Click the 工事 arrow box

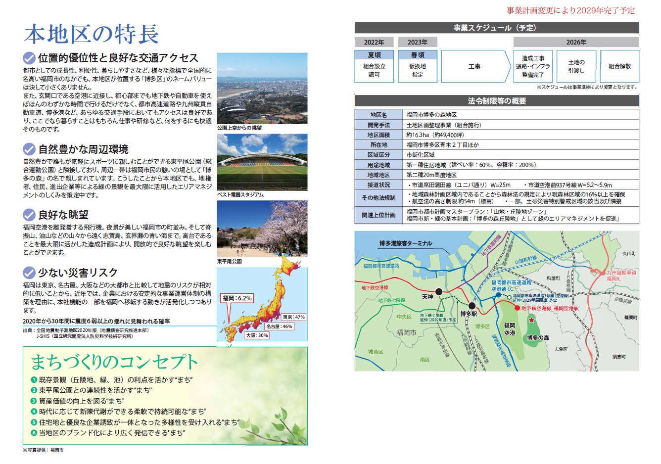click(475, 66)
